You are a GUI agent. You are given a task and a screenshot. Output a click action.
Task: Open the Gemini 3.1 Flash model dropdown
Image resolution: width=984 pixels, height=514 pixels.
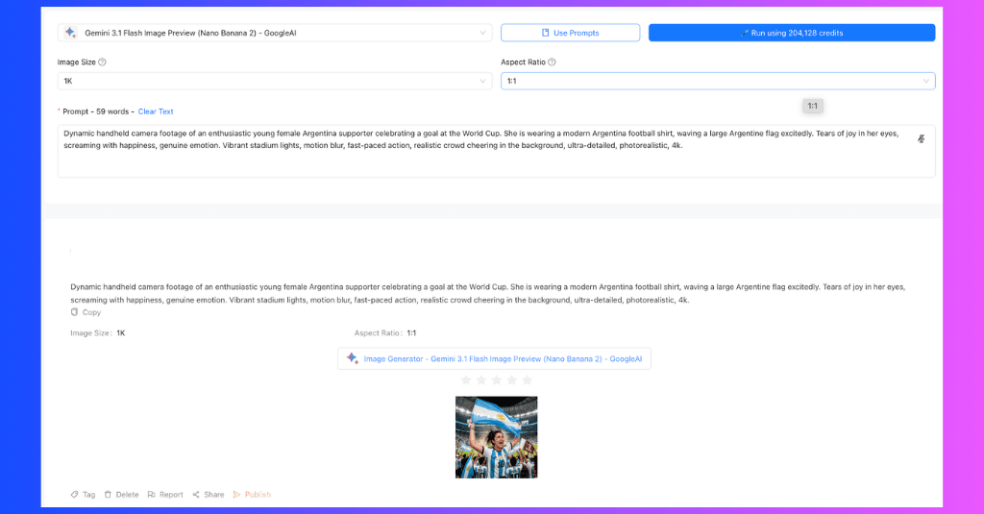pos(275,33)
